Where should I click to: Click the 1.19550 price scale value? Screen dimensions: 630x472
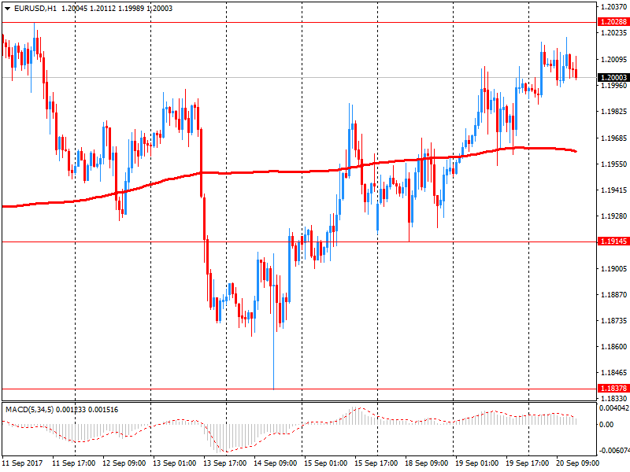[613, 164]
